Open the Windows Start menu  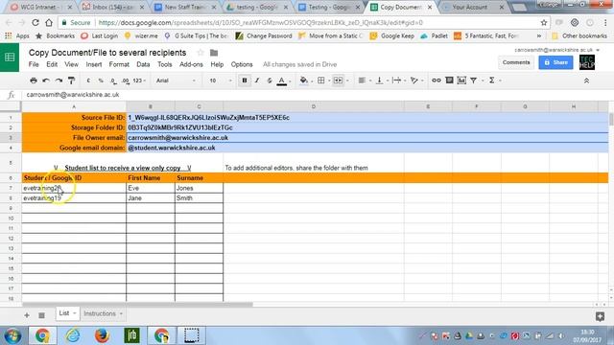[x=12, y=335]
